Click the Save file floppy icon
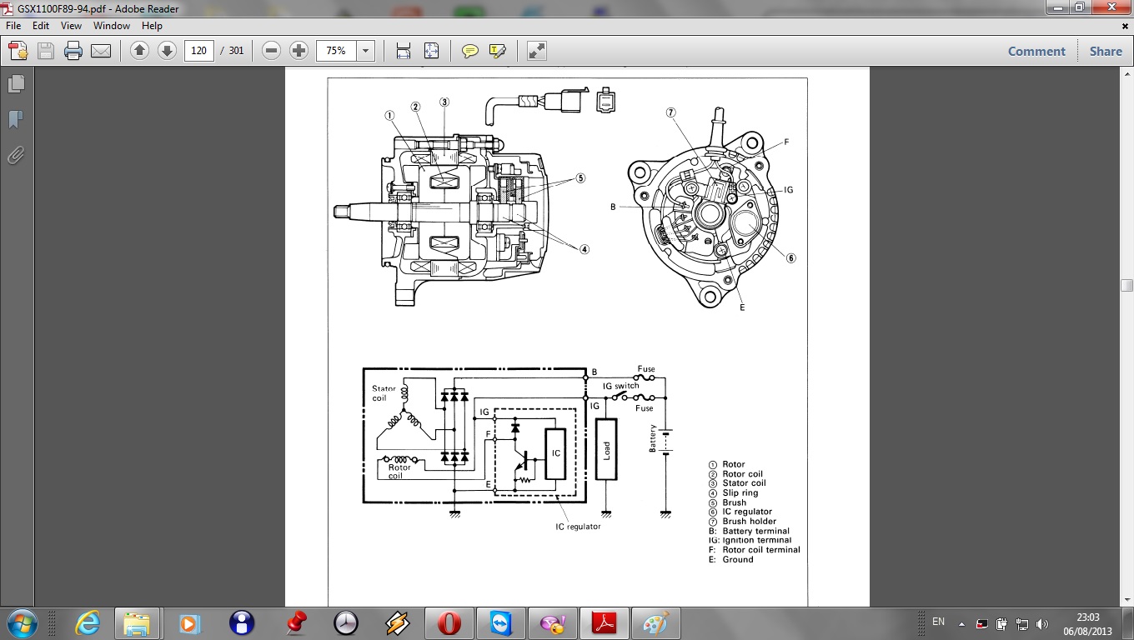Image resolution: width=1134 pixels, height=640 pixels. [x=46, y=51]
